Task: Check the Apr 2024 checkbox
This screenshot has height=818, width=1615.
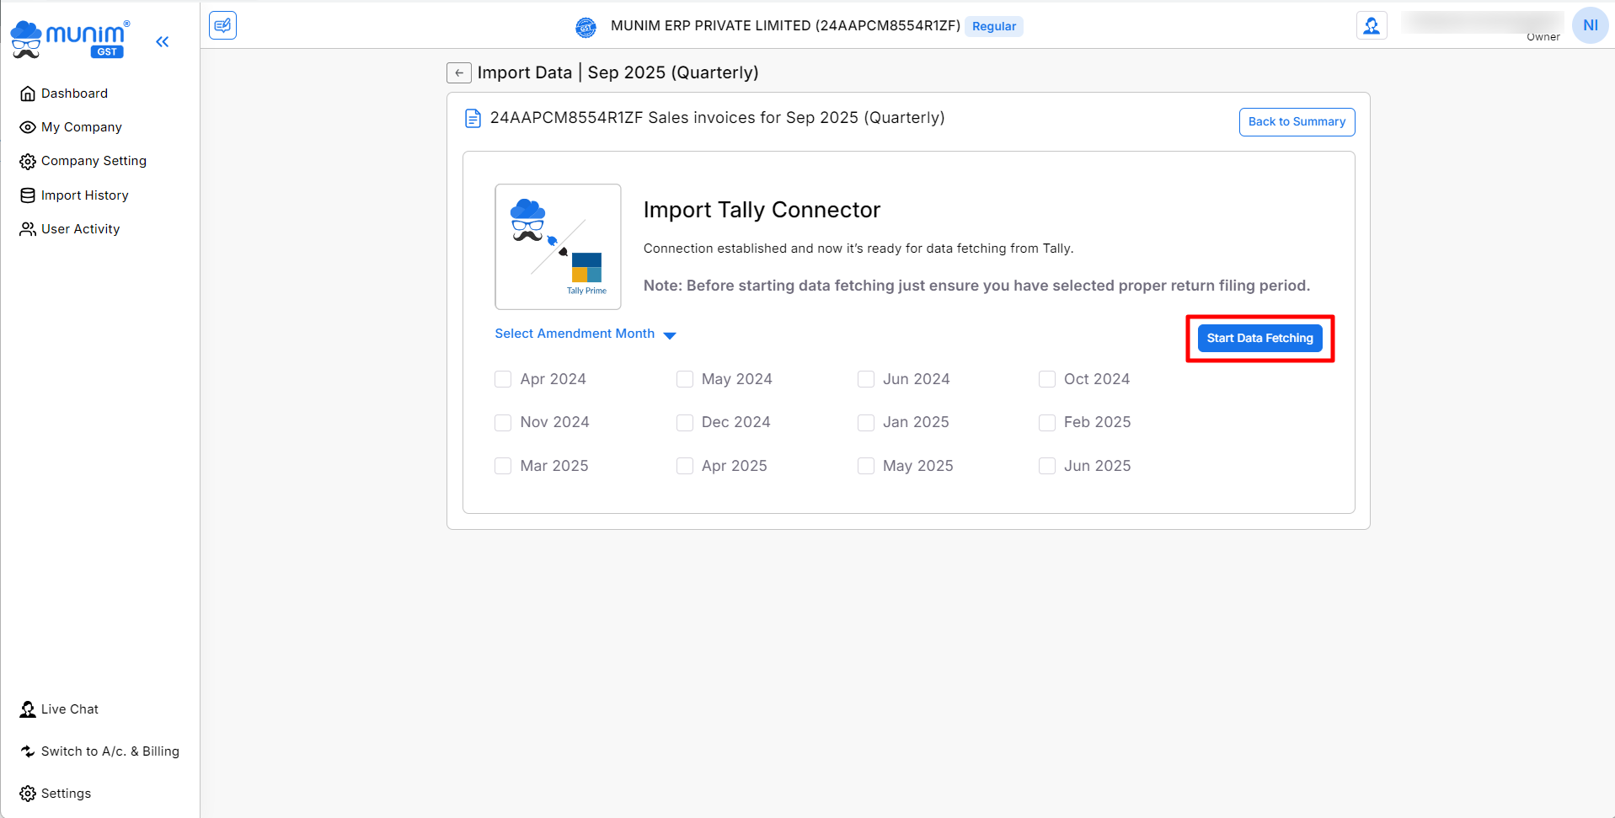Action: pyautogui.click(x=503, y=379)
